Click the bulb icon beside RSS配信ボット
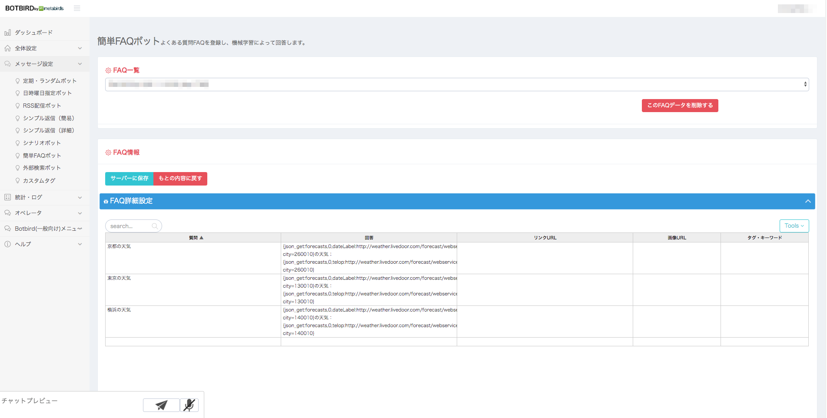This screenshot has width=827, height=418. tap(17, 106)
